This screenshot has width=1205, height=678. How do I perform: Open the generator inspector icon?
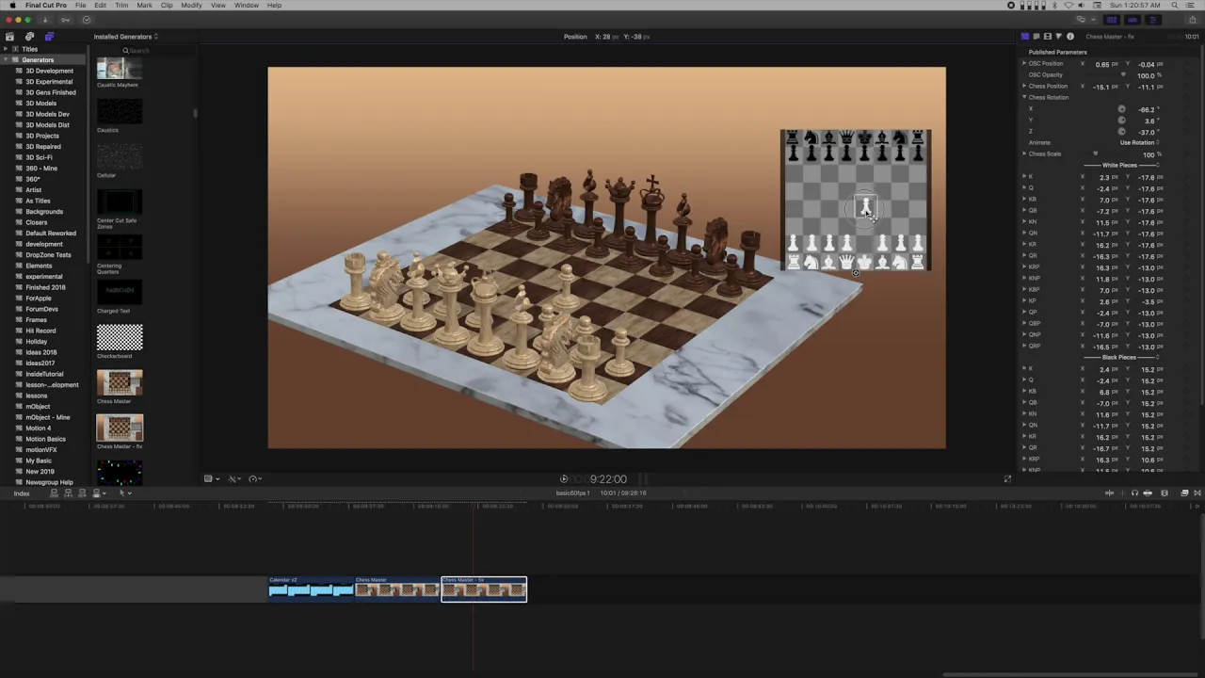(x=1025, y=37)
